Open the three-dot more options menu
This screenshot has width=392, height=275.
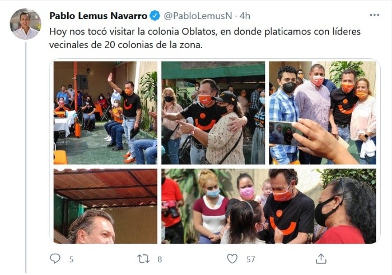point(374,15)
